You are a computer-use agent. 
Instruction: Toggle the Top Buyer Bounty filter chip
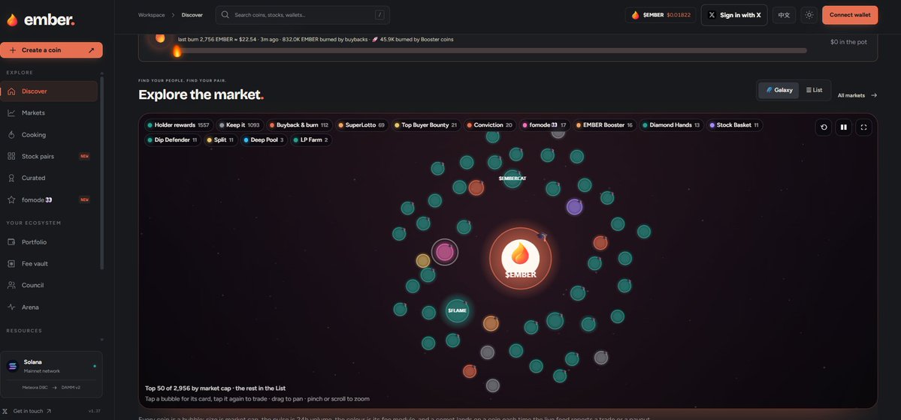pyautogui.click(x=426, y=125)
